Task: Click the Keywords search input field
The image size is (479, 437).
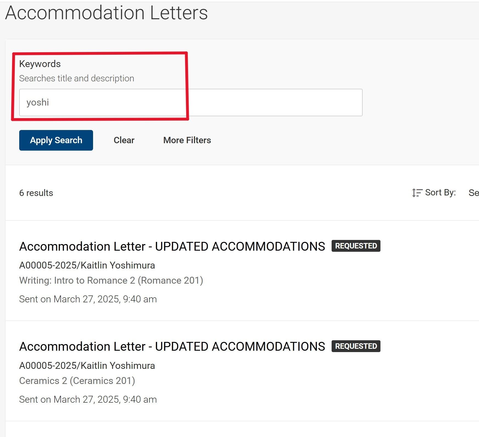Action: coord(191,103)
